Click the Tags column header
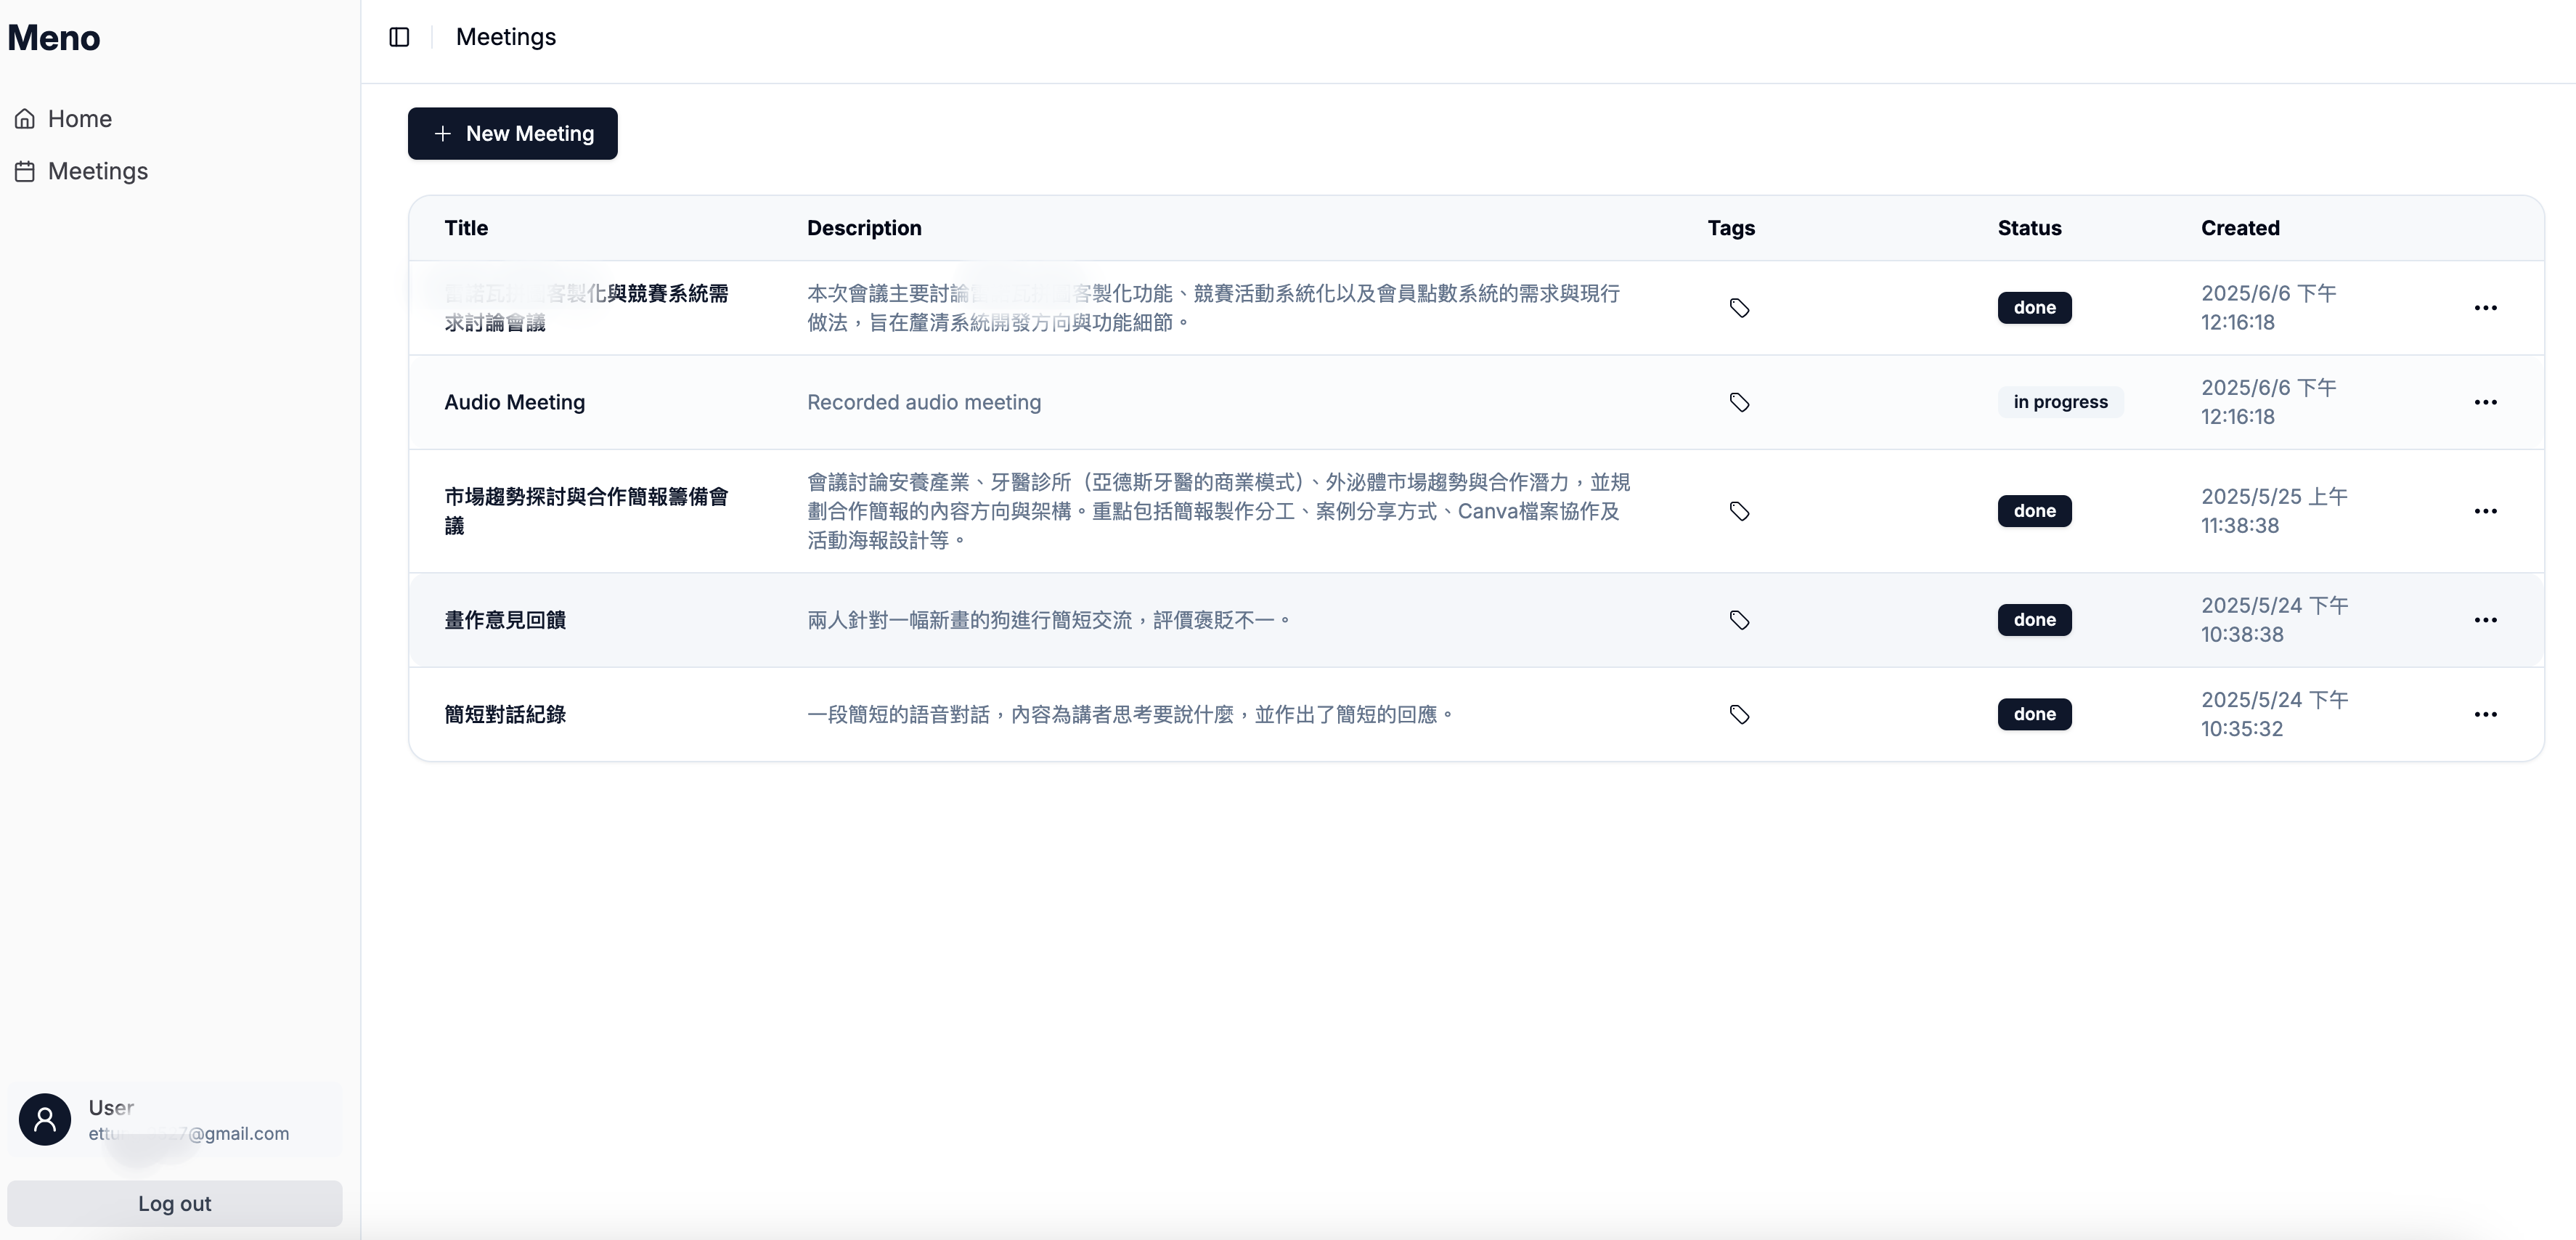The image size is (2576, 1240). 1731,228
